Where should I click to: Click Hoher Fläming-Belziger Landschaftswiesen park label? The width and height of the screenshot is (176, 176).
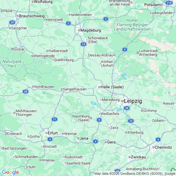tap(132, 25)
